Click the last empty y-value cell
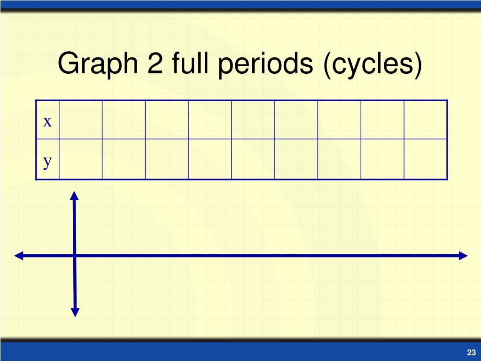 (426, 159)
